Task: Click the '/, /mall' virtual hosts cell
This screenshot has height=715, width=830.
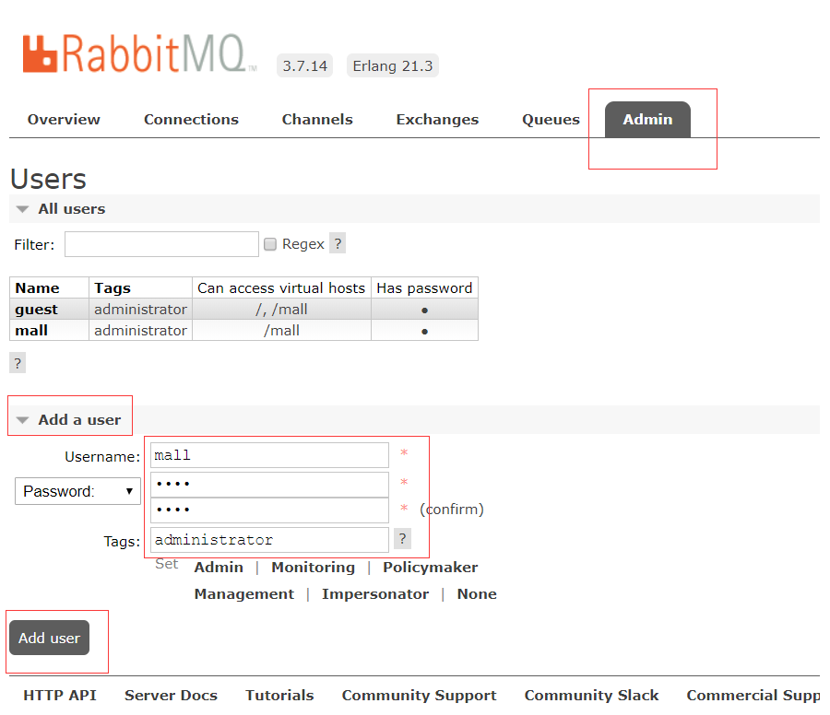Action: pyautogui.click(x=281, y=310)
